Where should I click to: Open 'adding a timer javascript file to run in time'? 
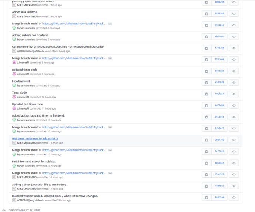point(39,185)
